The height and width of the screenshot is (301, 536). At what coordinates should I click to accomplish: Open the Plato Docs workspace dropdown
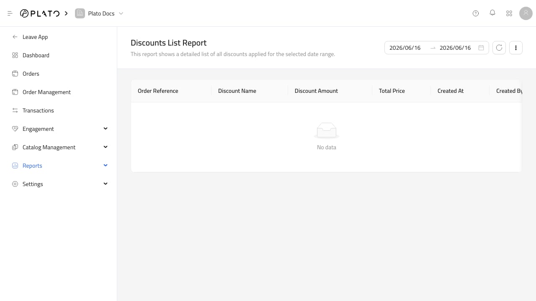coord(121,13)
